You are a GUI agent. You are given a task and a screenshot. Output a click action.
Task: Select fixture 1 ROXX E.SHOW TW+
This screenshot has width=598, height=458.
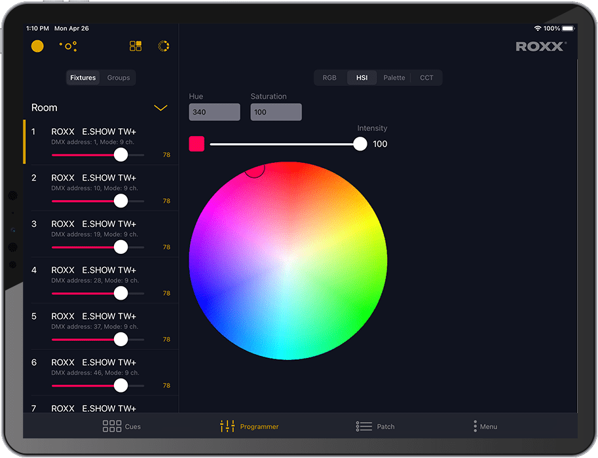tap(101, 142)
